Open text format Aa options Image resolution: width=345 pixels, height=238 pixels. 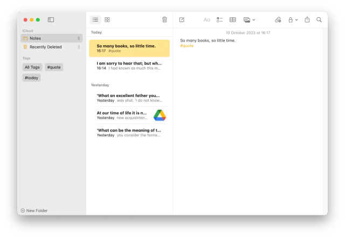[206, 20]
